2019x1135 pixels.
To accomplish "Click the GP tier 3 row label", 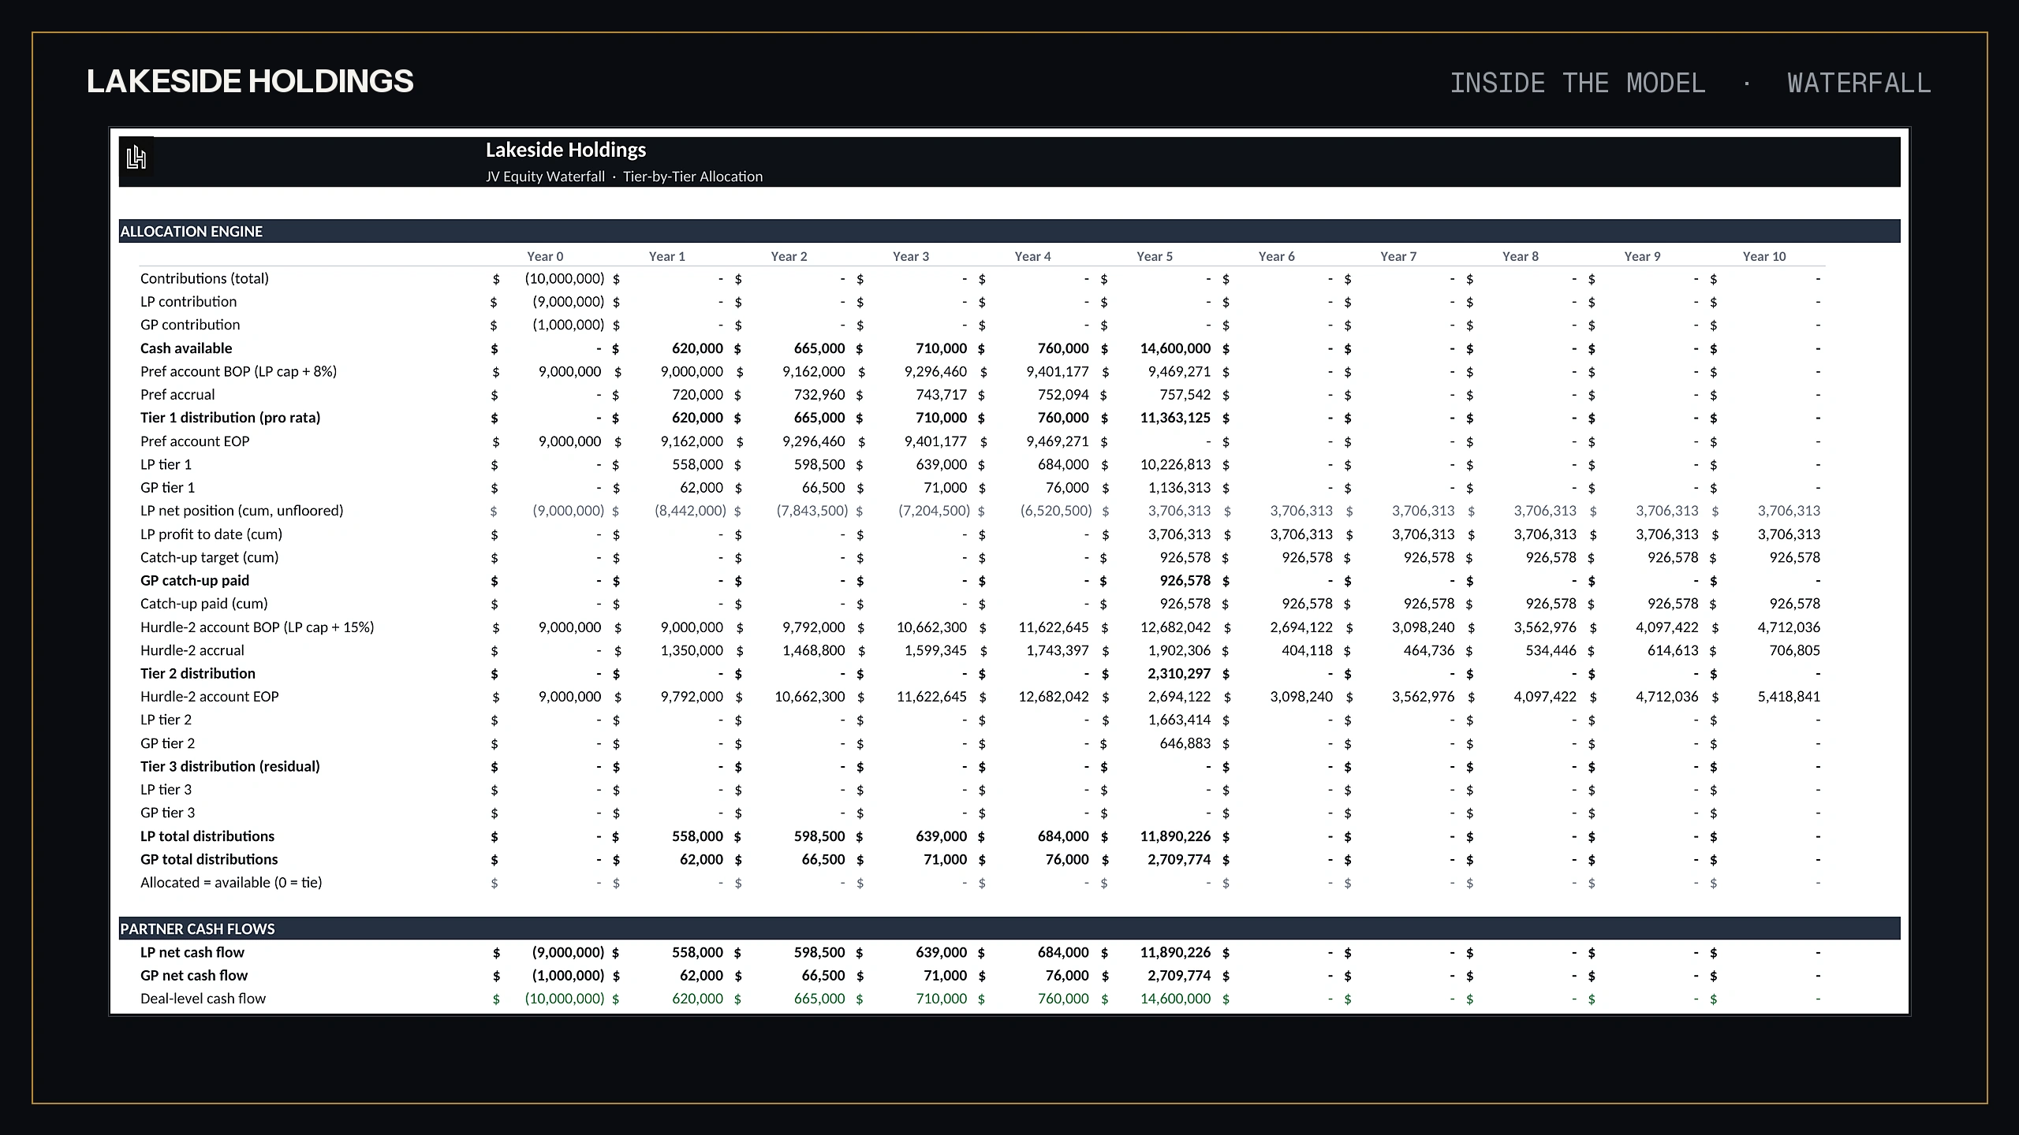I will pos(167,813).
